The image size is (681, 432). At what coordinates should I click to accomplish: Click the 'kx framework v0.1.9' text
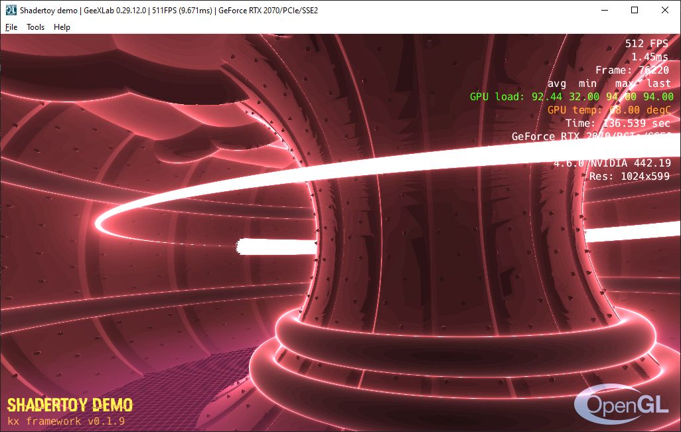66,421
